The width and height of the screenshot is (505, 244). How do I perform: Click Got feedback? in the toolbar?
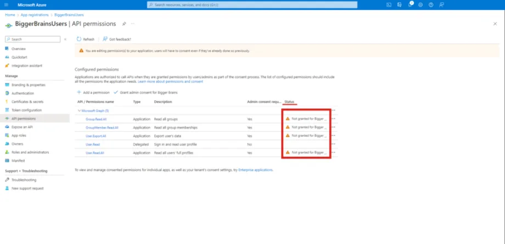(116, 40)
